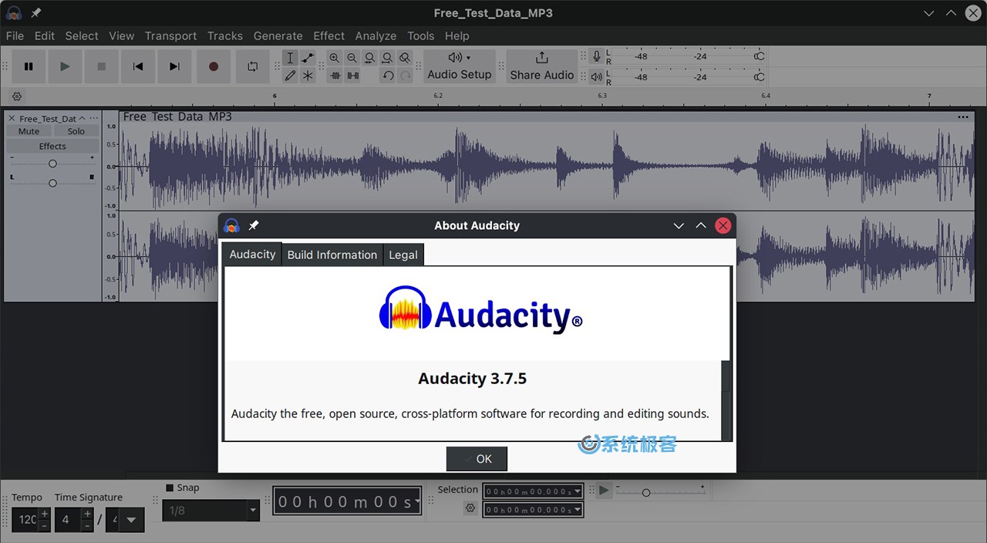The image size is (987, 543).
Task: Click the Fit Selection to Width icon
Action: [370, 58]
